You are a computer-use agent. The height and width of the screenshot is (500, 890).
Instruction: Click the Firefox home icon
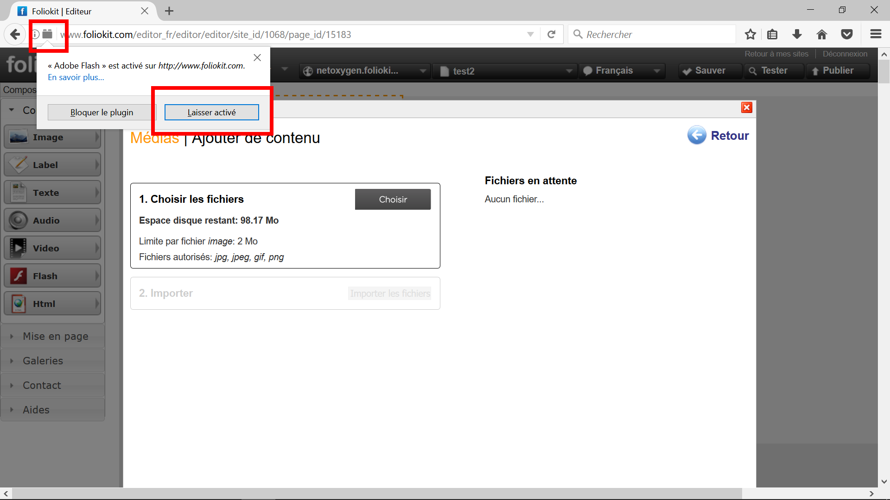822,34
